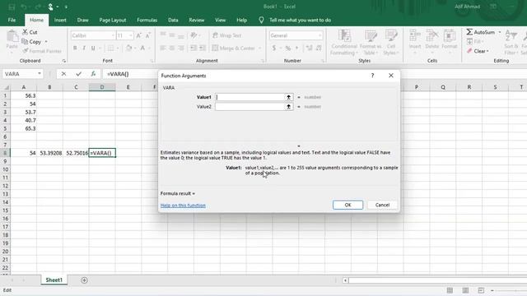Open Sort & Filter
Image resolution: width=527 pixels, height=296 pixels.
511,43
